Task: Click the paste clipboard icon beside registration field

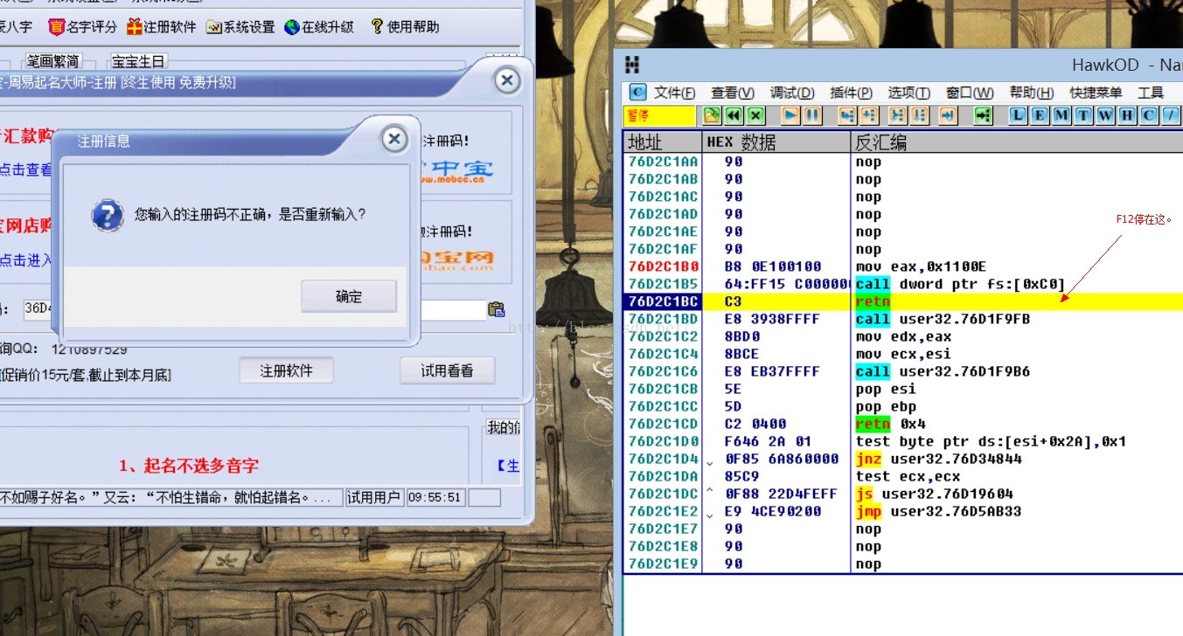Action: pyautogui.click(x=496, y=308)
